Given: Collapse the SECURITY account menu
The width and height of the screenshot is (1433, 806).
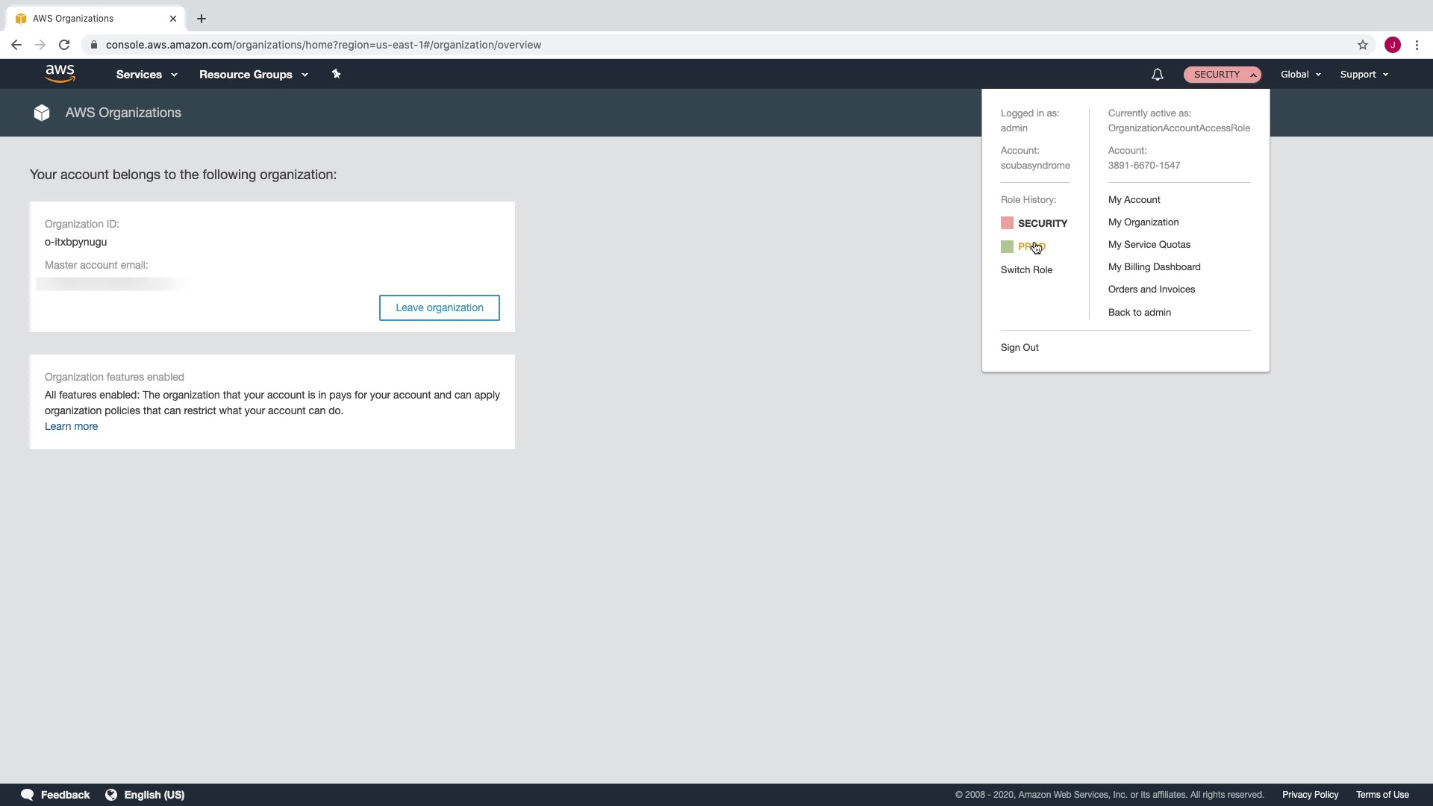Looking at the screenshot, I should [1222, 75].
